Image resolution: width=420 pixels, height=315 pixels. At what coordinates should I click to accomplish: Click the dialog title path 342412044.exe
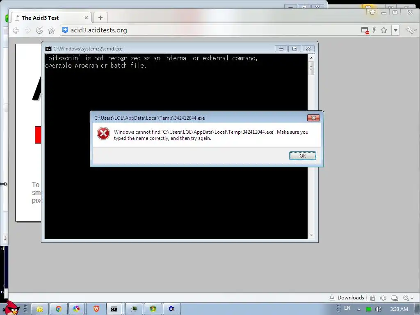click(x=149, y=118)
